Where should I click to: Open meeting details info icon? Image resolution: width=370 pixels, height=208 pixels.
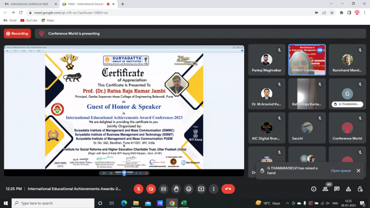313,189
